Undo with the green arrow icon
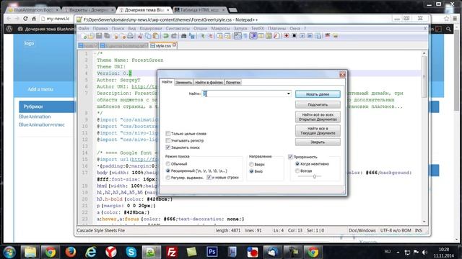This screenshot has width=462, height=259. (x=165, y=36)
